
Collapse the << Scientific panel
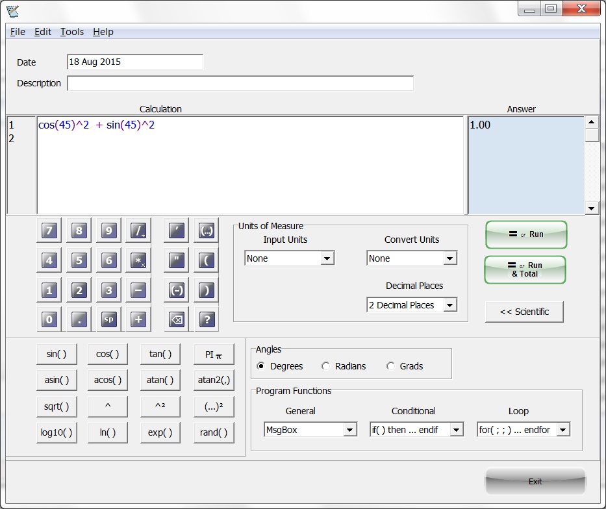(524, 312)
